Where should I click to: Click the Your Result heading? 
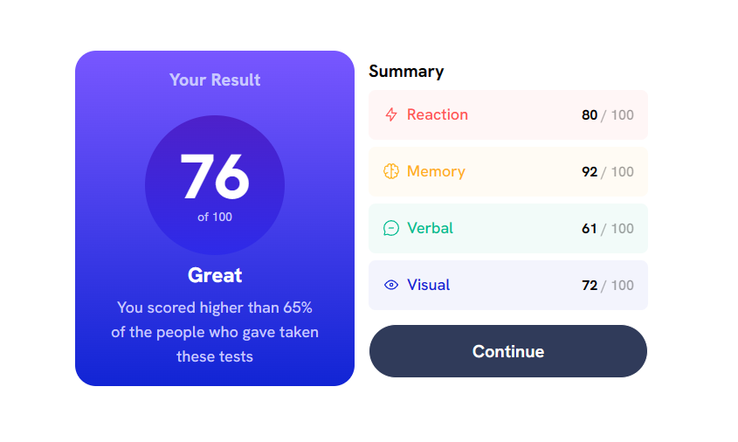point(215,80)
